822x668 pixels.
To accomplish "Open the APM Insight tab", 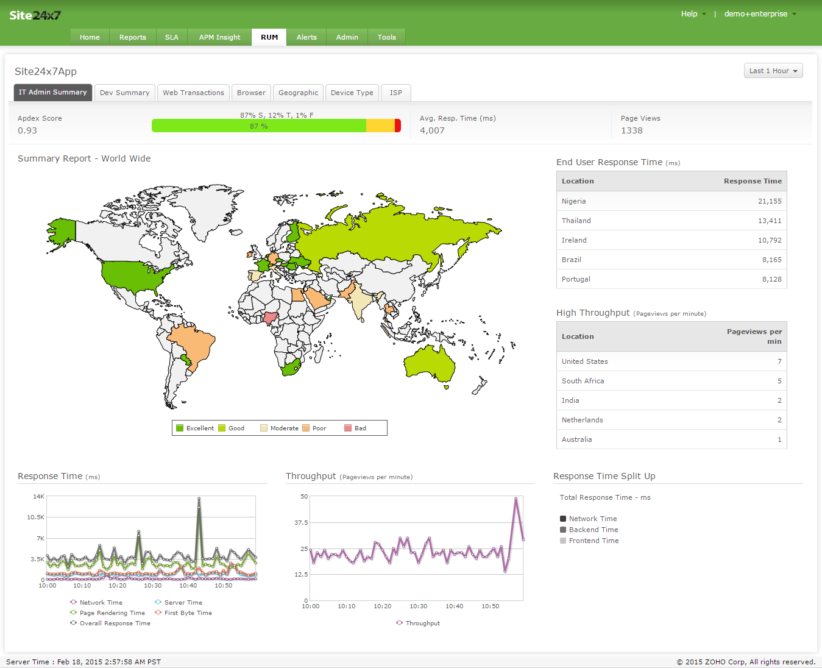I will click(219, 37).
